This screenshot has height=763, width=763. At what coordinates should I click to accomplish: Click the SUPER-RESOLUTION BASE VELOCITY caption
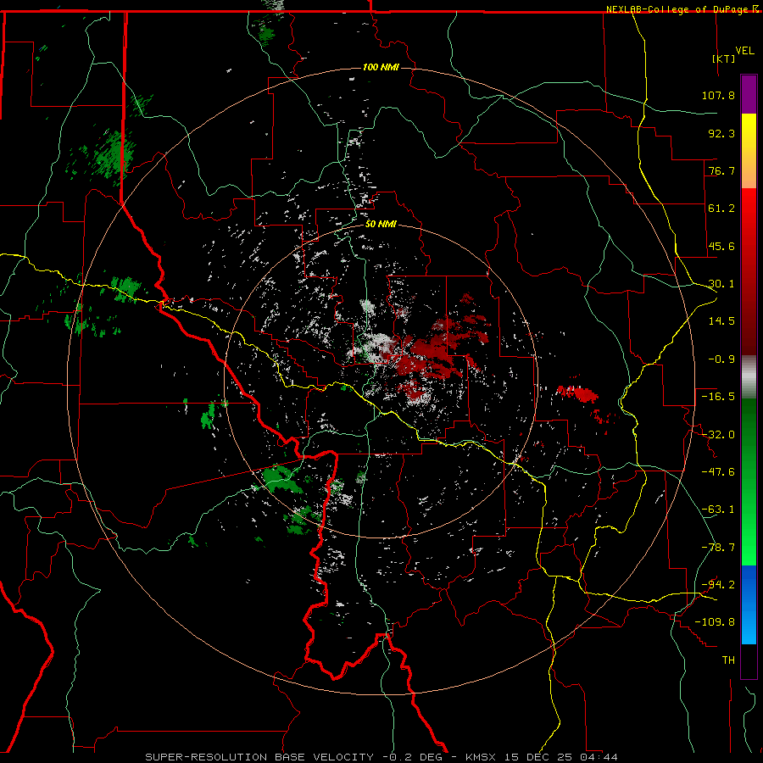tap(259, 757)
